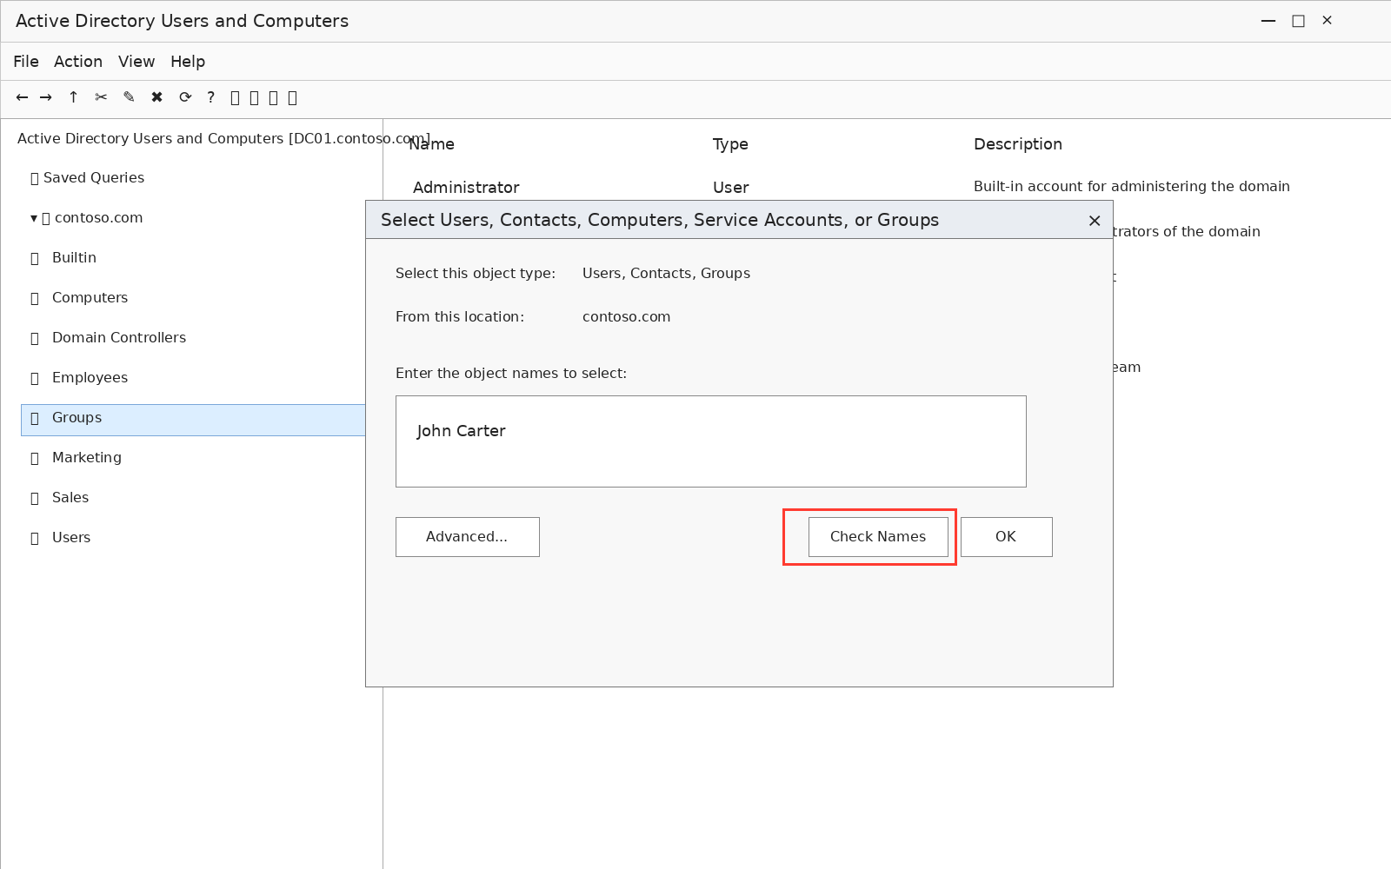The height and width of the screenshot is (869, 1391).
Task: Click the back arrow toolbar icon
Action: coord(22,97)
